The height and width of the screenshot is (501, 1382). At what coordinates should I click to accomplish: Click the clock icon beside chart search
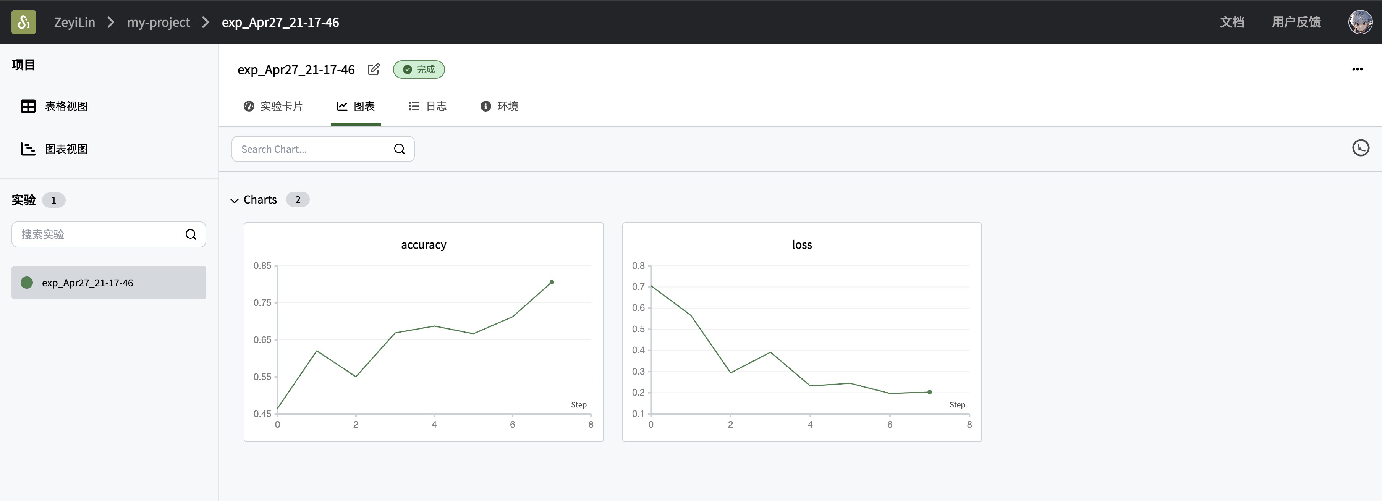1360,148
